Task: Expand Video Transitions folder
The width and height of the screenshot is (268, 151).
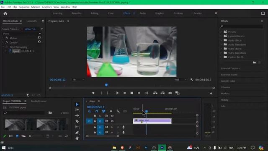Action: [x=221, y=53]
